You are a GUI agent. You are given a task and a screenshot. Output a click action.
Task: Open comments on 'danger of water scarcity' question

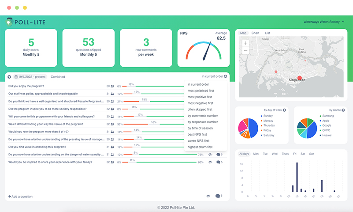pos(219,155)
